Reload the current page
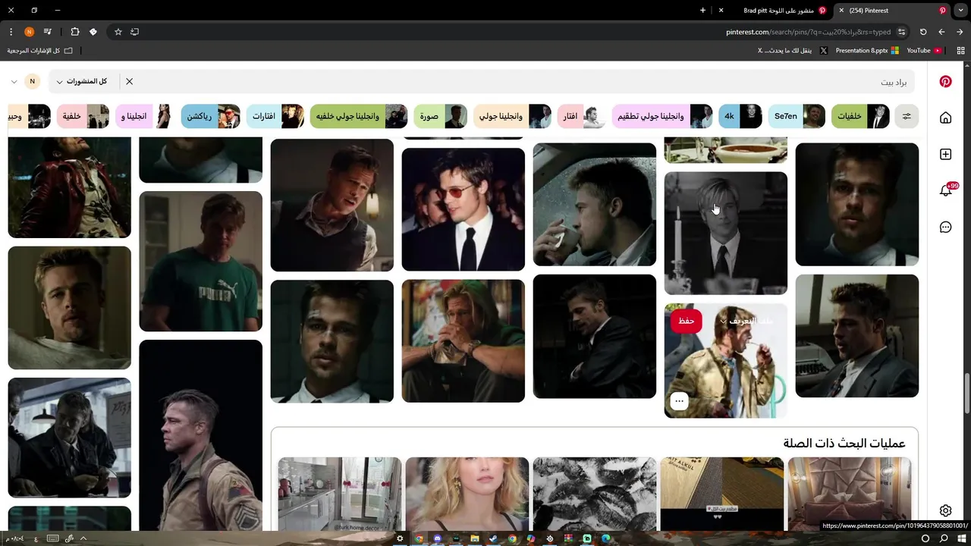 click(x=923, y=32)
